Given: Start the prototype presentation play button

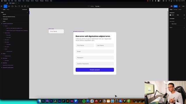Looking at the screenshot, I should pyautogui.click(x=180, y=6).
